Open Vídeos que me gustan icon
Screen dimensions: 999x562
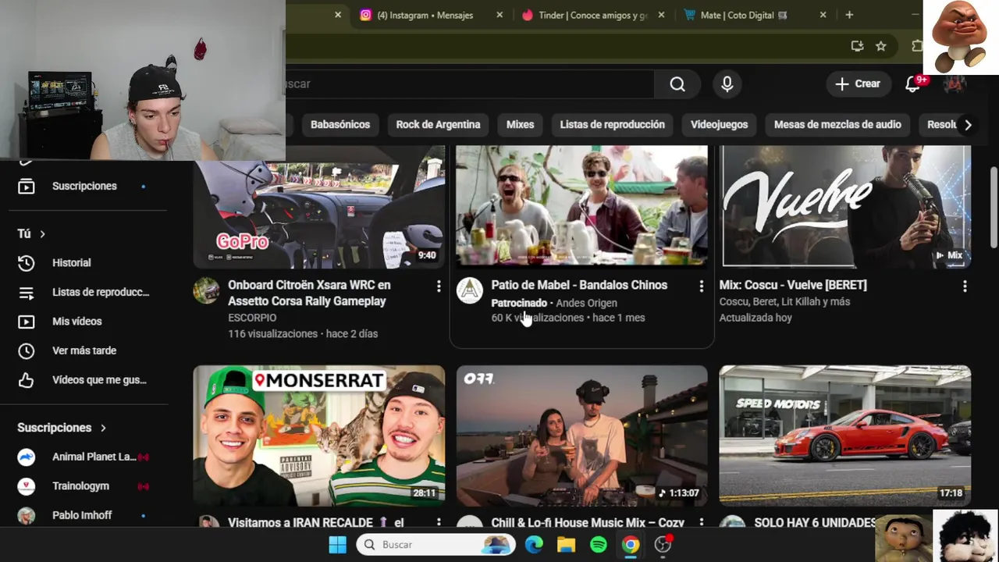coord(27,380)
